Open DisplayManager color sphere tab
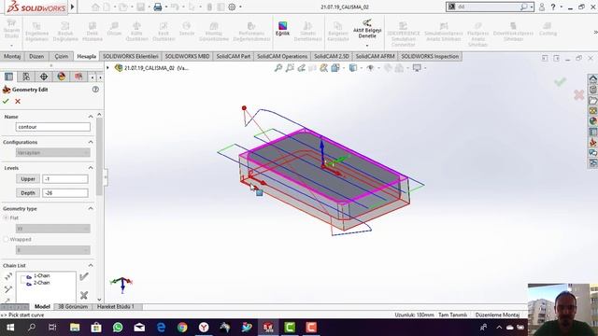 [61, 77]
